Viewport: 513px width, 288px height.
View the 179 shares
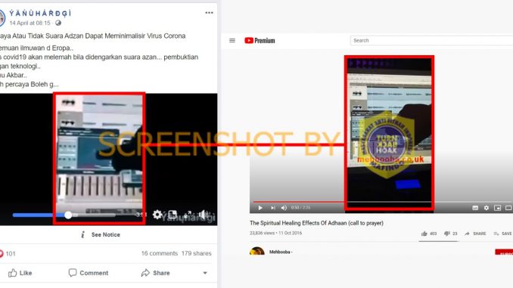196,253
